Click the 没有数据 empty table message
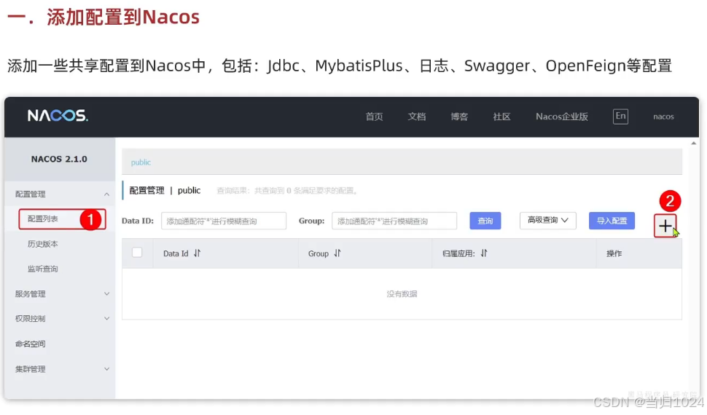Viewport: 707px width, 415px height. click(x=402, y=294)
